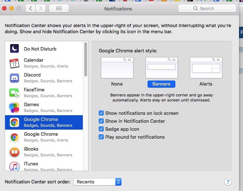The height and width of the screenshot is (191, 243).
Task: Select the FaceTime app icon
Action: pyautogui.click(x=14, y=93)
